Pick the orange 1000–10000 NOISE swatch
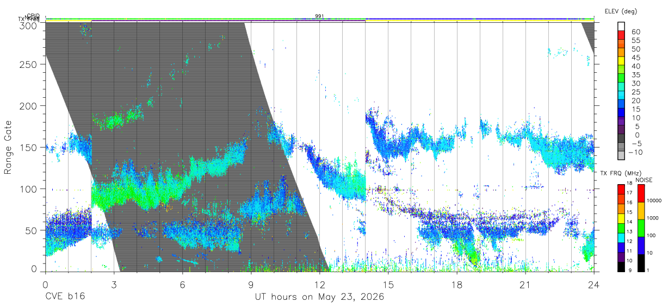This screenshot has height=308, width=668. click(x=641, y=210)
